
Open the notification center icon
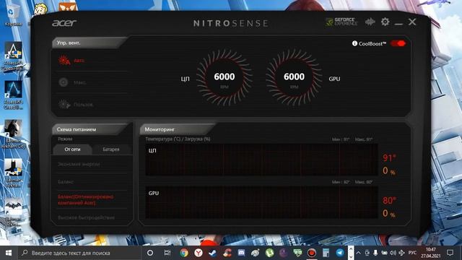(x=450, y=253)
